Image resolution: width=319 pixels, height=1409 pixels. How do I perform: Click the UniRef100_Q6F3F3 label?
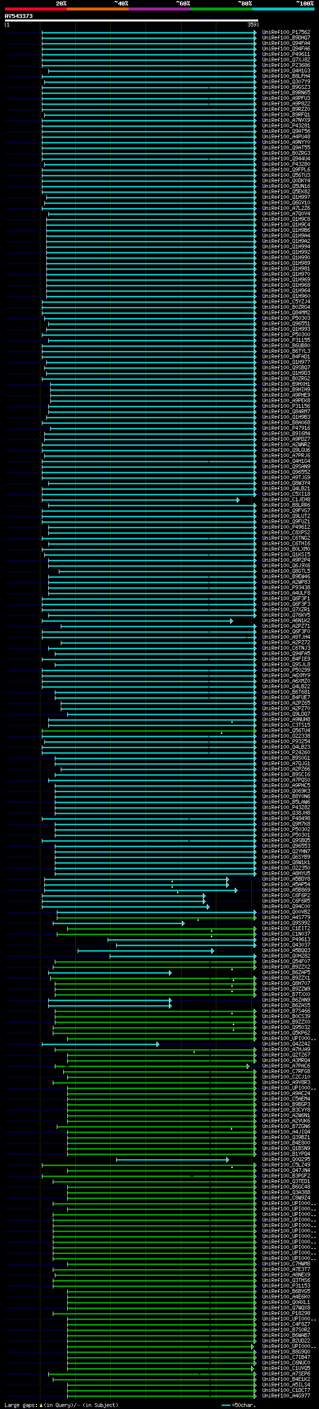pyautogui.click(x=286, y=604)
